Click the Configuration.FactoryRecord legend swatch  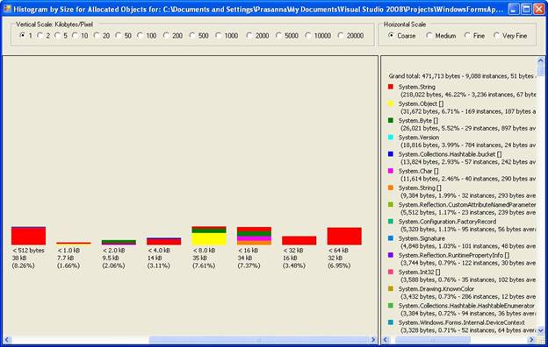pos(391,222)
